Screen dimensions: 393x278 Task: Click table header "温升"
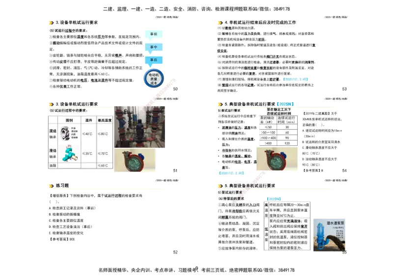(x=88, y=120)
